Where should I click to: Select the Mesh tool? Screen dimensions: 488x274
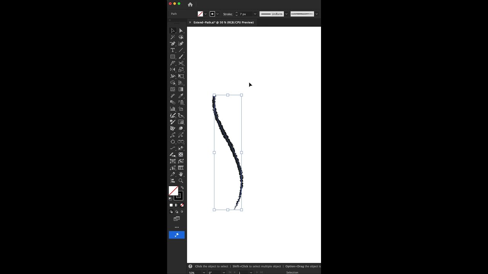tap(173, 89)
